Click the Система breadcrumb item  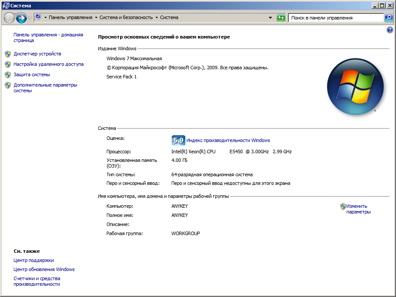(169, 17)
